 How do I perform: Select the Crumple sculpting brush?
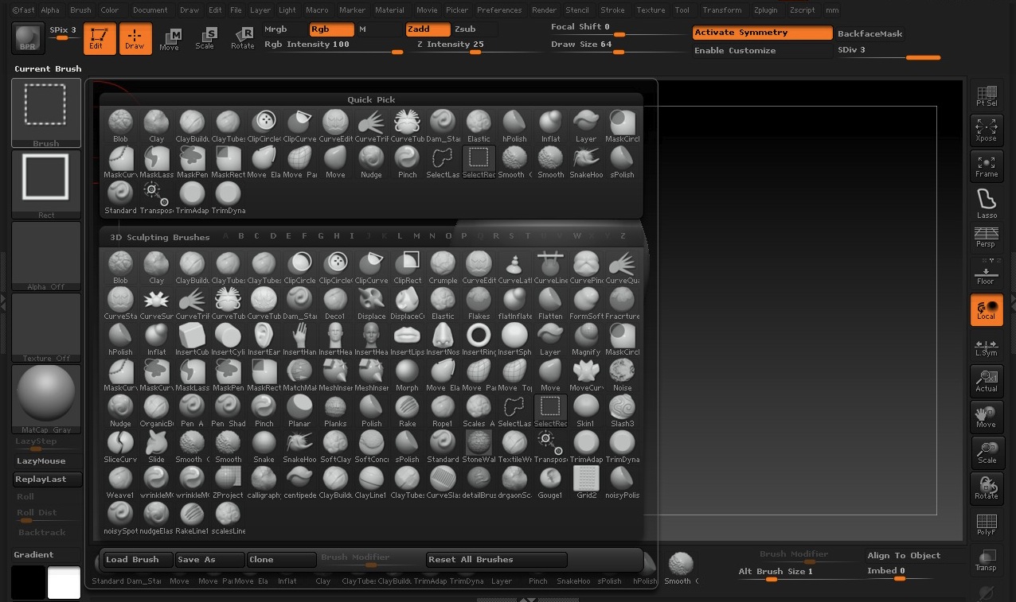coord(443,267)
